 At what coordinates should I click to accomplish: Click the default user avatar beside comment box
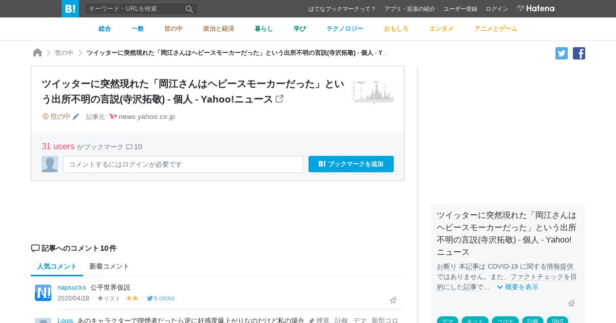50,164
